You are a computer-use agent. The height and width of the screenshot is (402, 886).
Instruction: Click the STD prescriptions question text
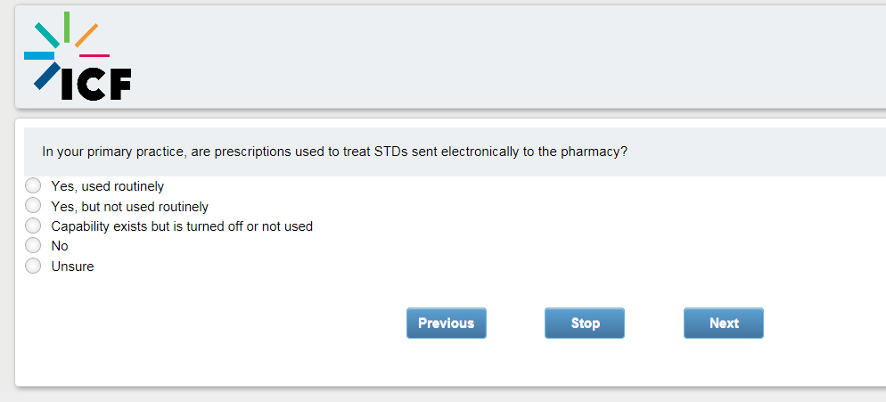[334, 152]
